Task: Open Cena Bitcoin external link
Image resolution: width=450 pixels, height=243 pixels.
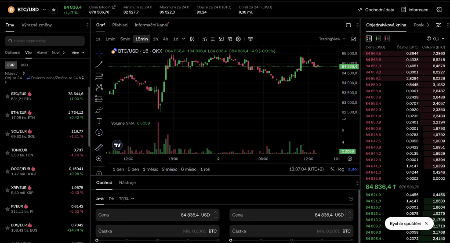Action: [114, 7]
